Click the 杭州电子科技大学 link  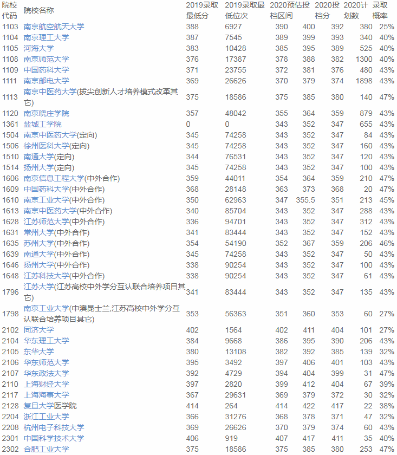54,427
